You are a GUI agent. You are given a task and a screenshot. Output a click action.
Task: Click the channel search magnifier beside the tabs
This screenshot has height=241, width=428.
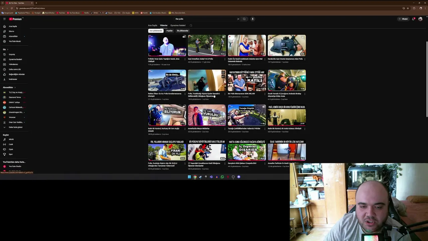tap(191, 25)
